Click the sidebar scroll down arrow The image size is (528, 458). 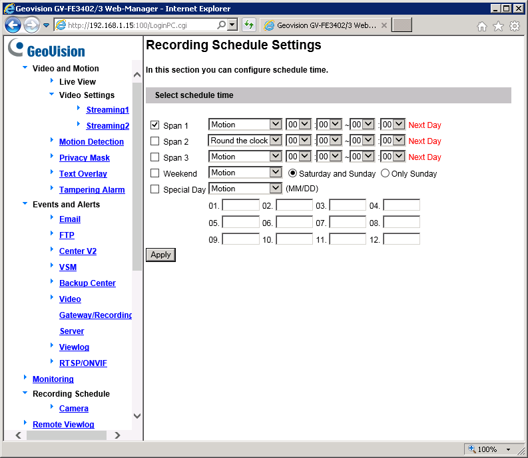[x=137, y=416]
